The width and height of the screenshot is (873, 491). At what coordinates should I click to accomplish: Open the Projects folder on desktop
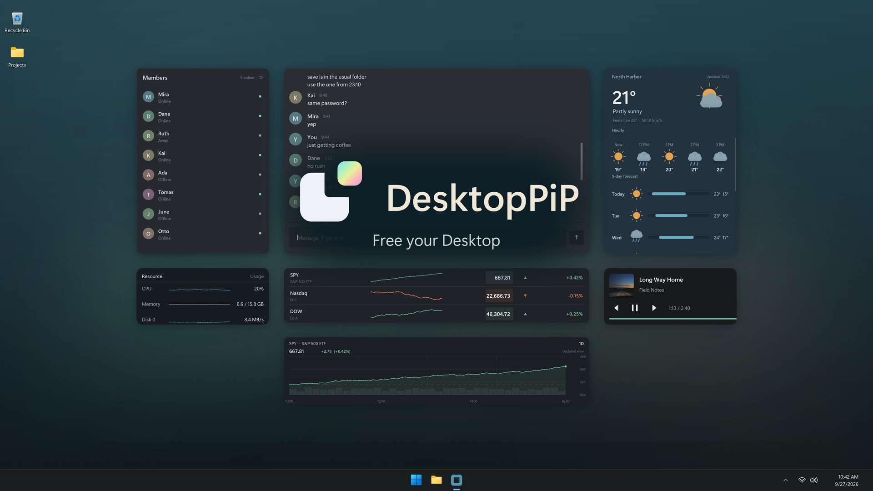point(17,57)
